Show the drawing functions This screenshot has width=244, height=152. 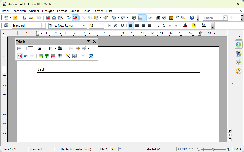pos(150,18)
